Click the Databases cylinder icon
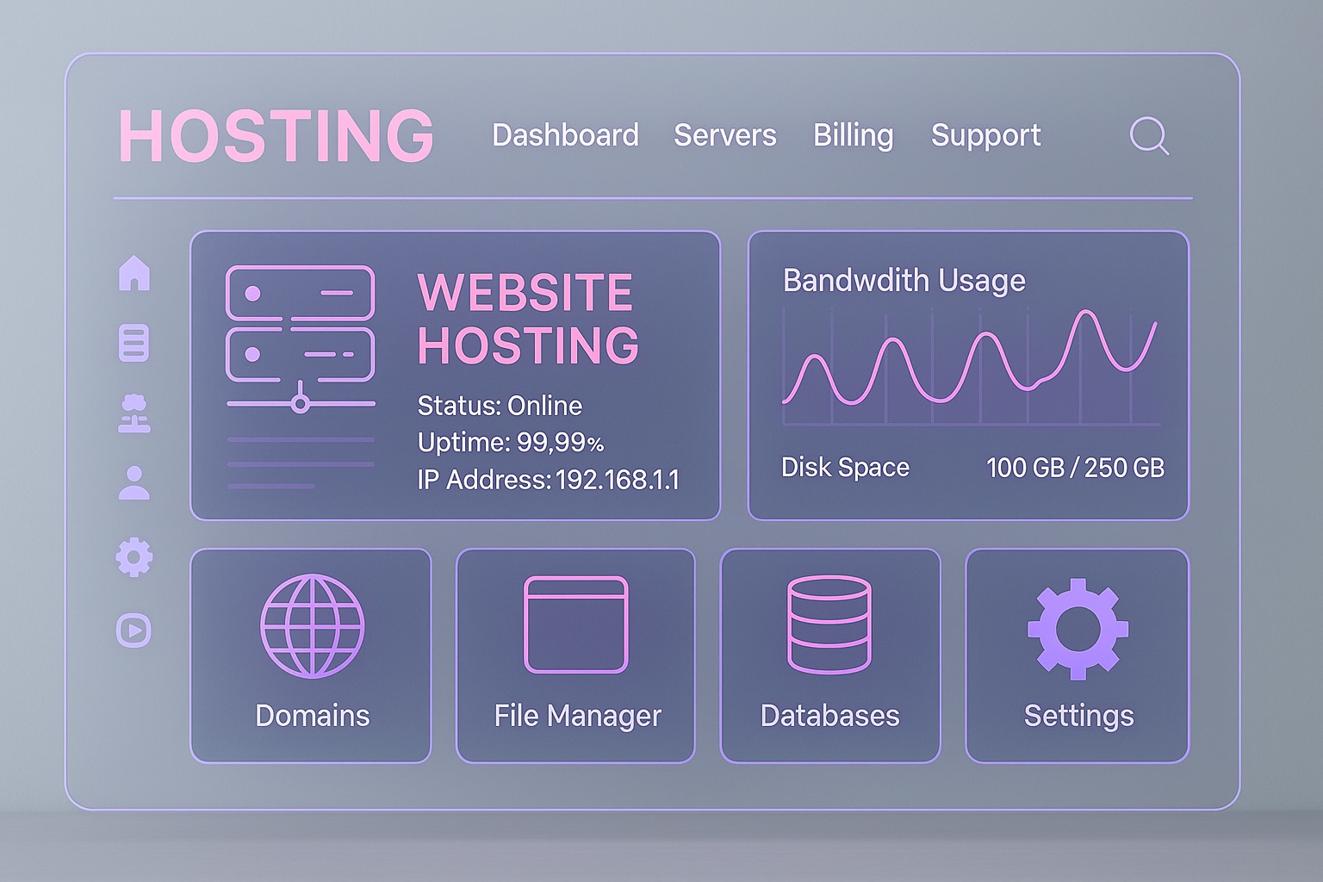Screen dimensions: 1323x882 pos(829,625)
